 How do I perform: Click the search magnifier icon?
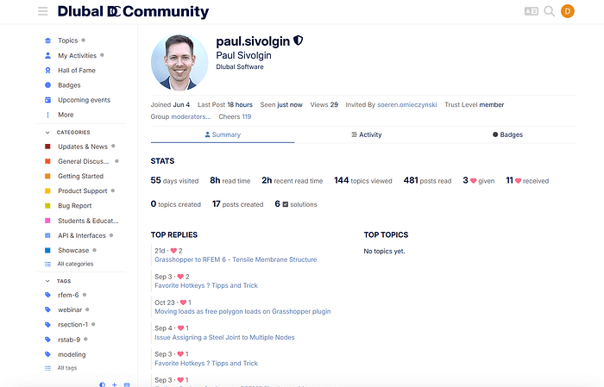tap(549, 12)
